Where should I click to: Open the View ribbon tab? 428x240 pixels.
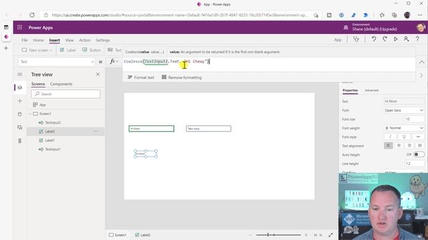click(70, 40)
